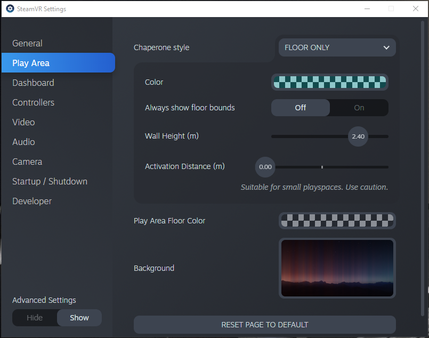Go to the Video settings tab
Image resolution: width=429 pixels, height=338 pixels.
point(23,122)
